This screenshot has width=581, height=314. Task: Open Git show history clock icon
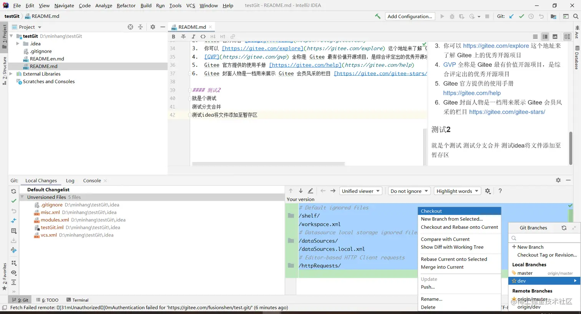531,16
